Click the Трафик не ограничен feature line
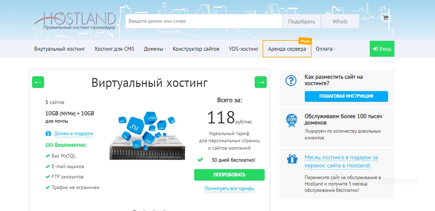The height and width of the screenshot is (211, 435). click(x=73, y=187)
